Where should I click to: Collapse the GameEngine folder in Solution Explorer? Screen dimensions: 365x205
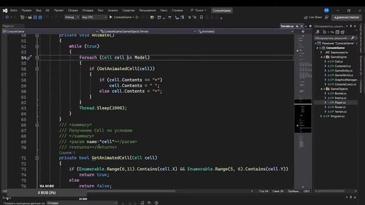tap(322, 57)
